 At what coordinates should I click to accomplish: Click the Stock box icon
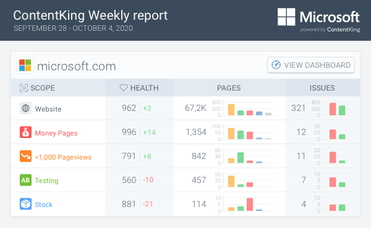(25, 204)
